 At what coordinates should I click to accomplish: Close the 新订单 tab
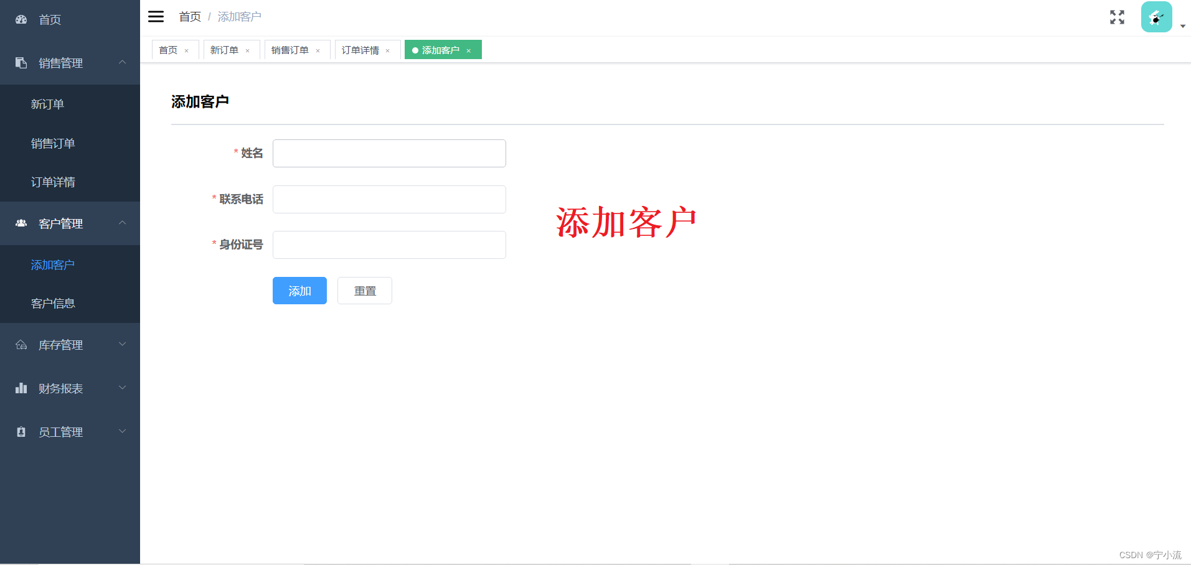click(x=247, y=50)
